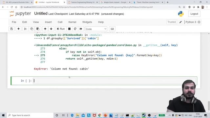Viewport: 210px width, 118px height.
Task: Open the Edit menu
Action: pos(25,22)
